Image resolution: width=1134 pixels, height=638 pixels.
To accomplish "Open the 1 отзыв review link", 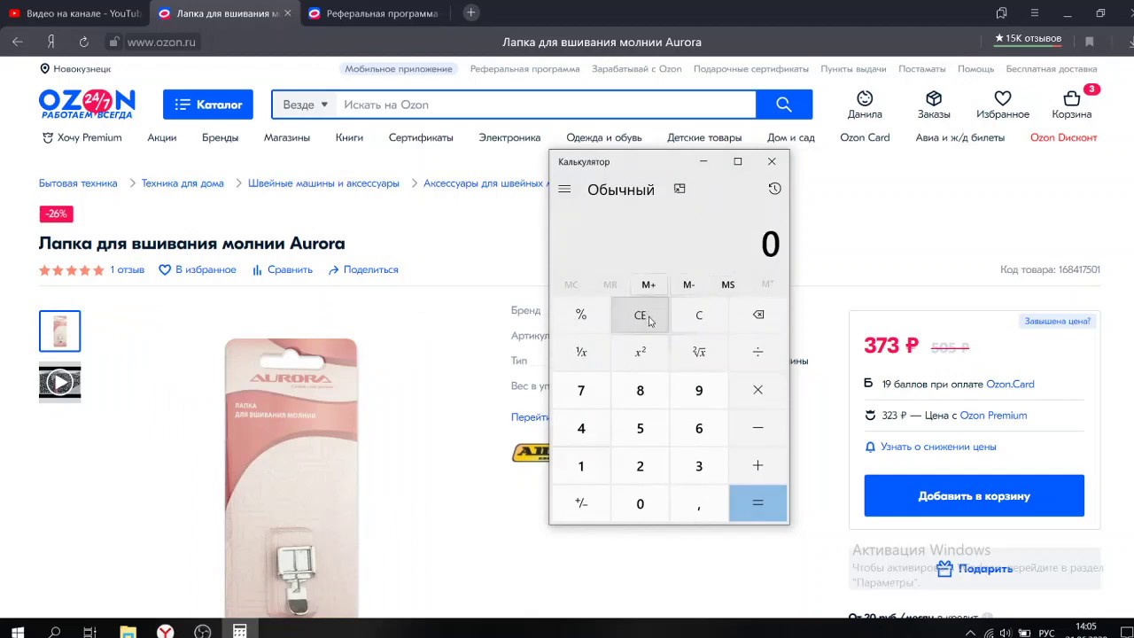I will pyautogui.click(x=127, y=269).
